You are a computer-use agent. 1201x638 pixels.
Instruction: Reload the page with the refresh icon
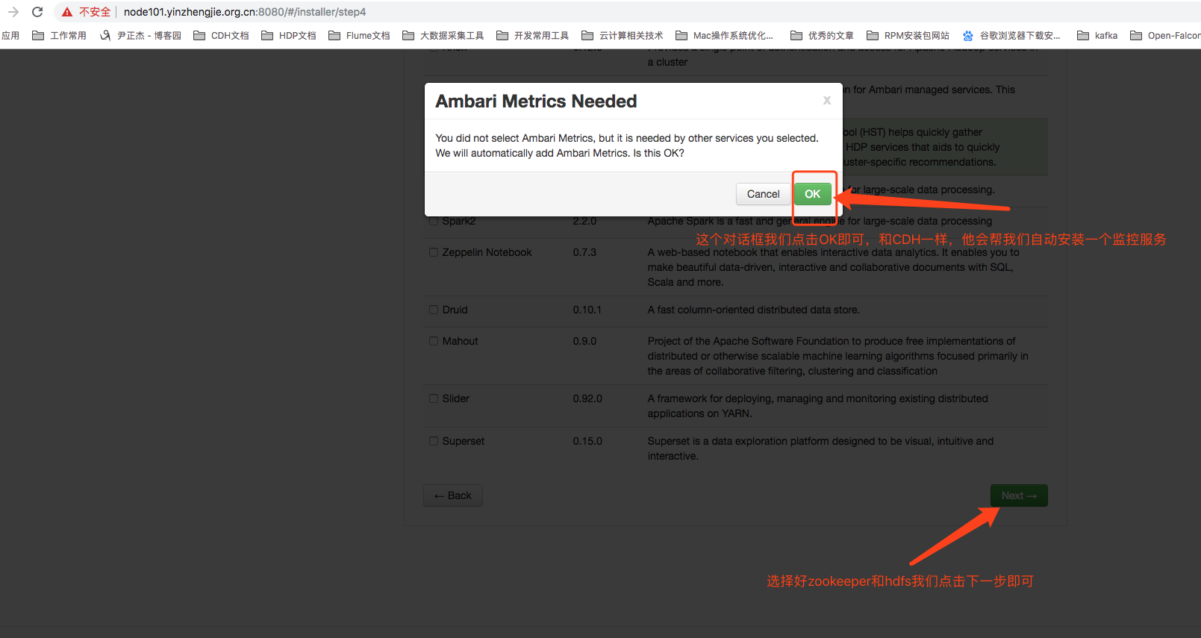(x=37, y=12)
